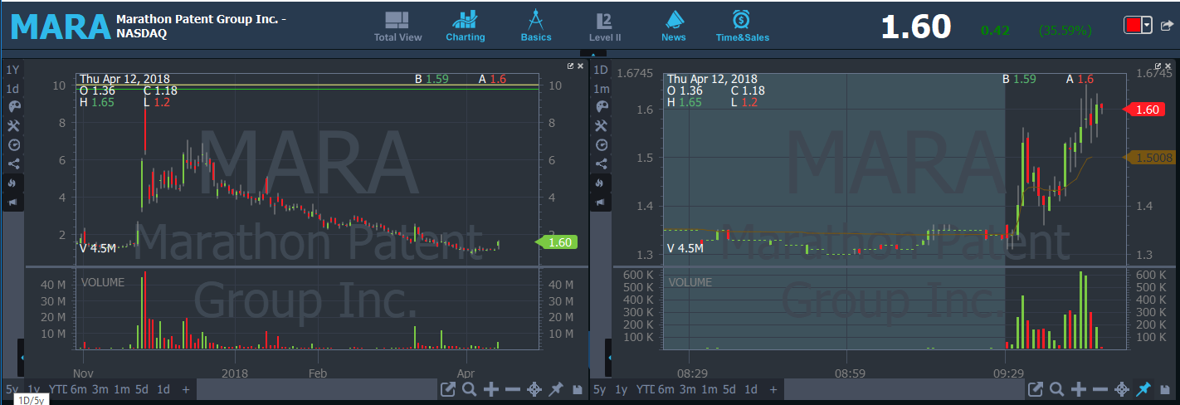Set left chart timeframe to 1d
The height and width of the screenshot is (405, 1180).
[x=163, y=389]
